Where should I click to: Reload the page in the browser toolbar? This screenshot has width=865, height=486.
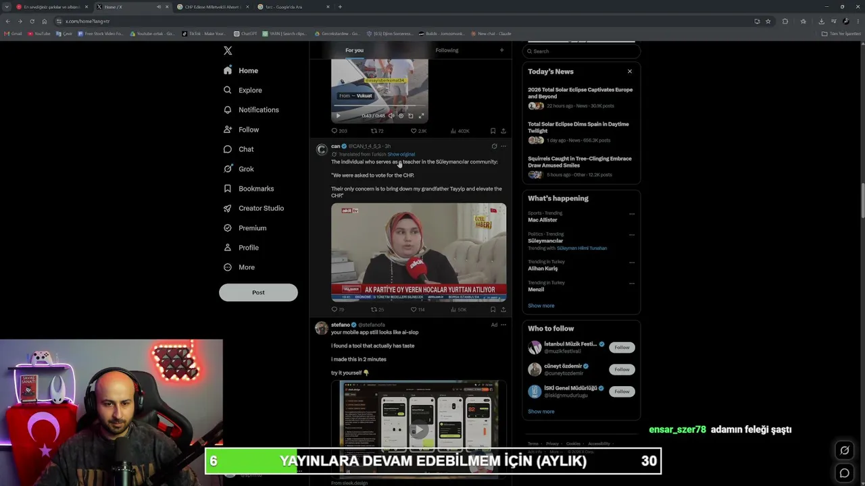pos(32,21)
